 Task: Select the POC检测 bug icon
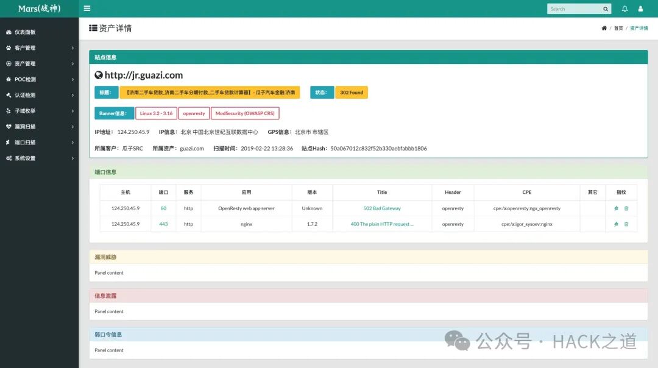tap(7, 79)
